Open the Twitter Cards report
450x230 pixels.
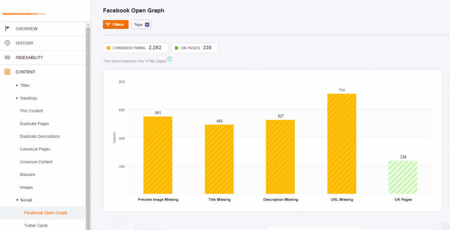coord(36,226)
